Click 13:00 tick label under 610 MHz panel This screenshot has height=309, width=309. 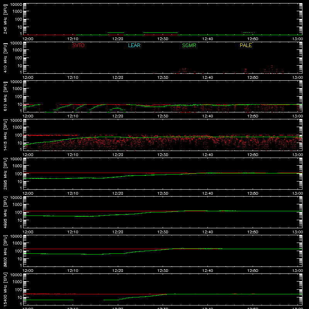[297, 116]
